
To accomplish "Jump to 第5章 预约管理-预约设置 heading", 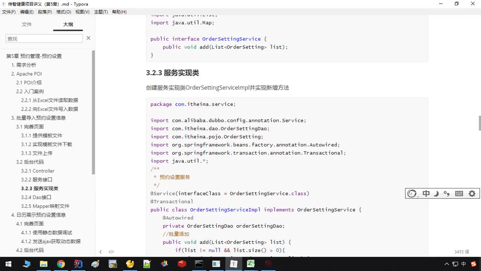I will 34,56.
